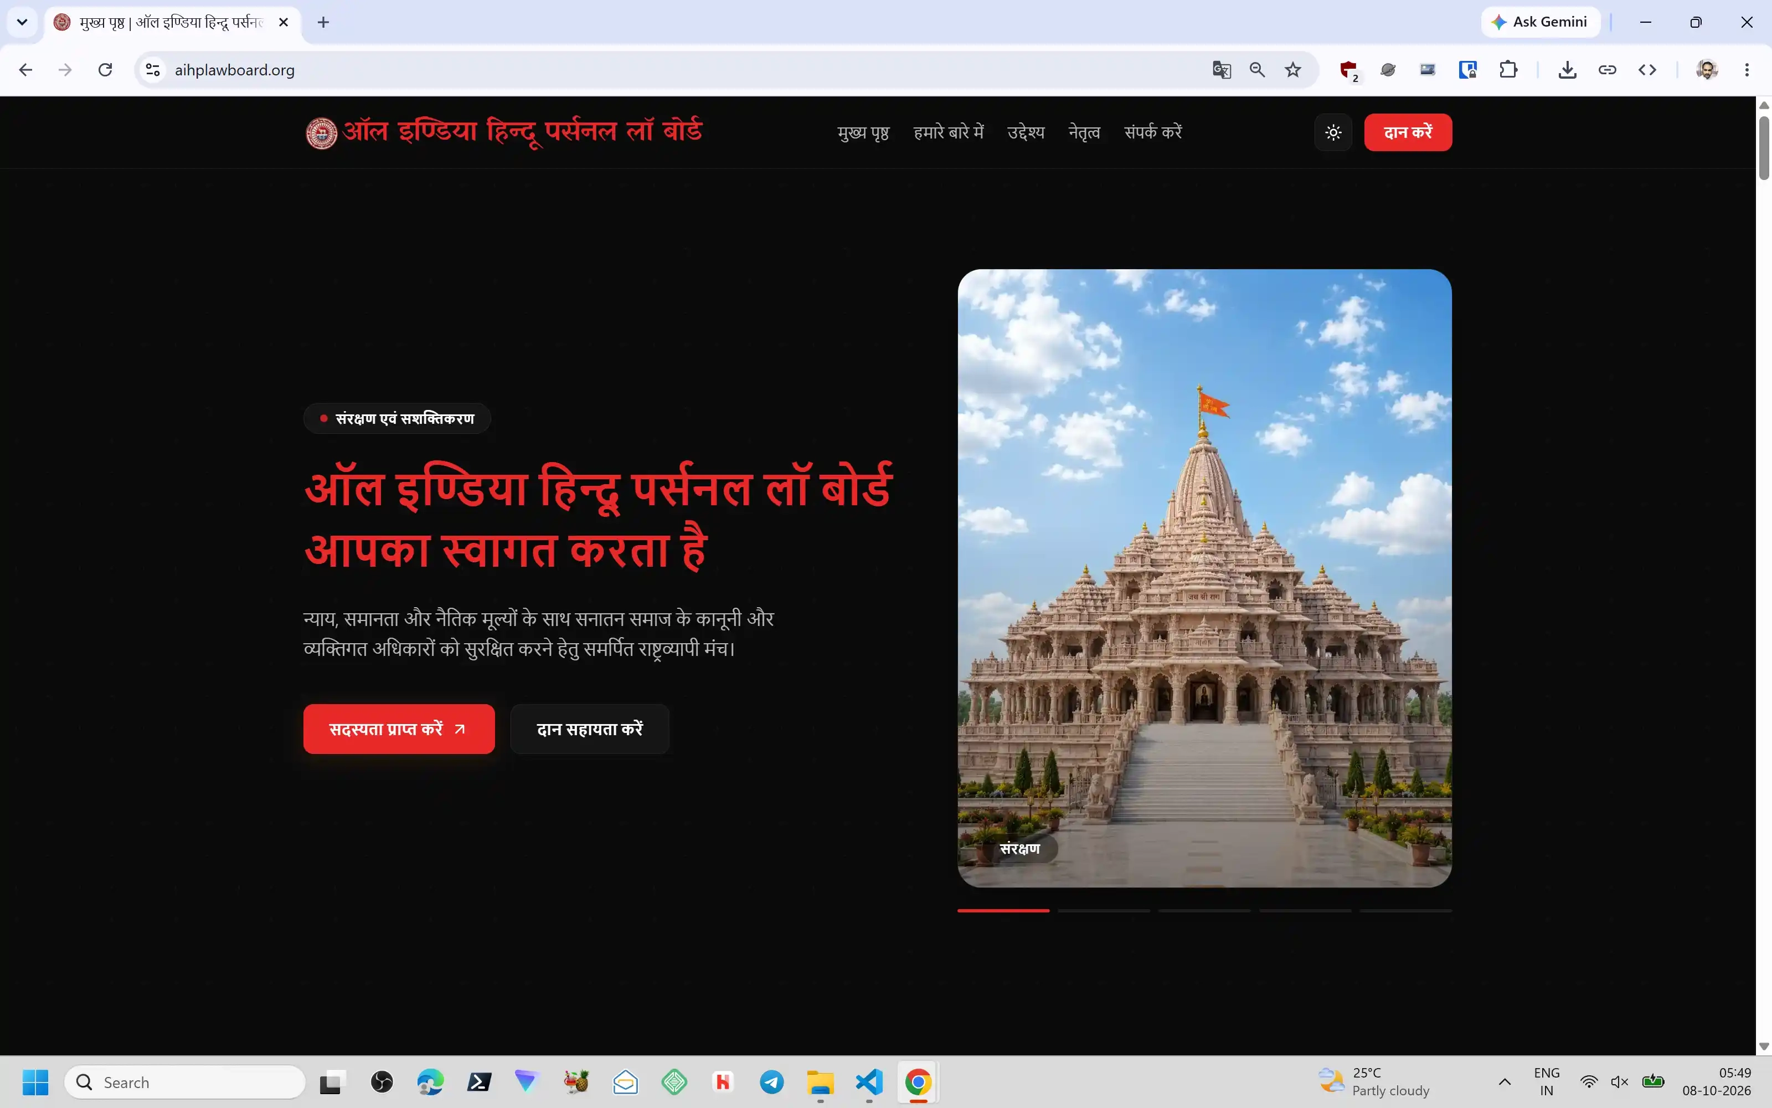
Task: Expand the tab search dropdown arrow
Action: pos(22,22)
